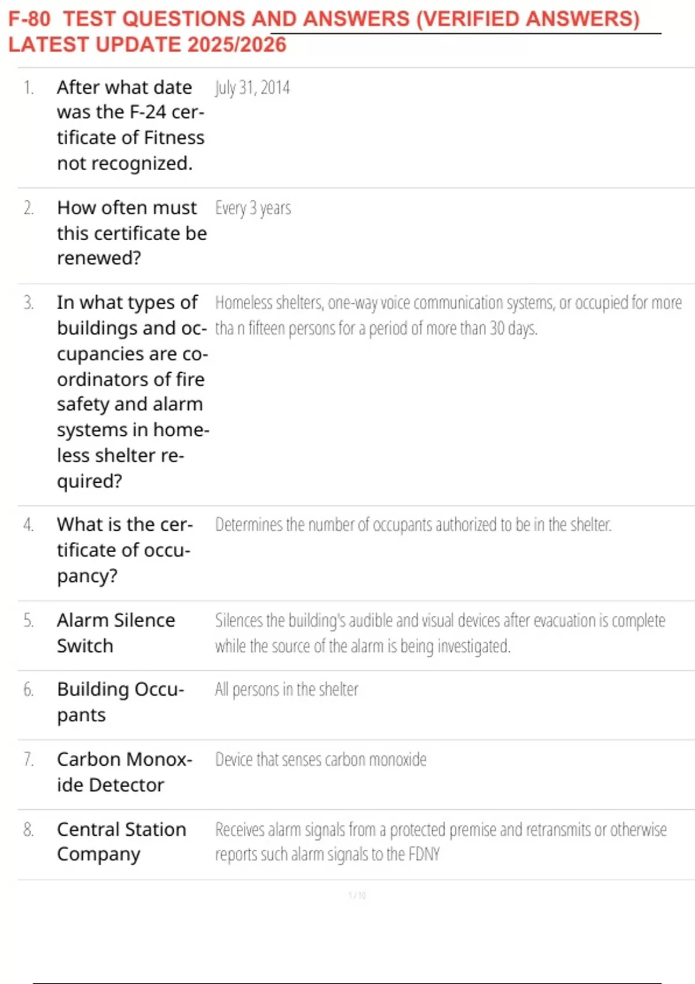Click the answer starting with 'Homeless shelters, one-way voice'
Screen dimensions: 695x984
[x=448, y=315]
